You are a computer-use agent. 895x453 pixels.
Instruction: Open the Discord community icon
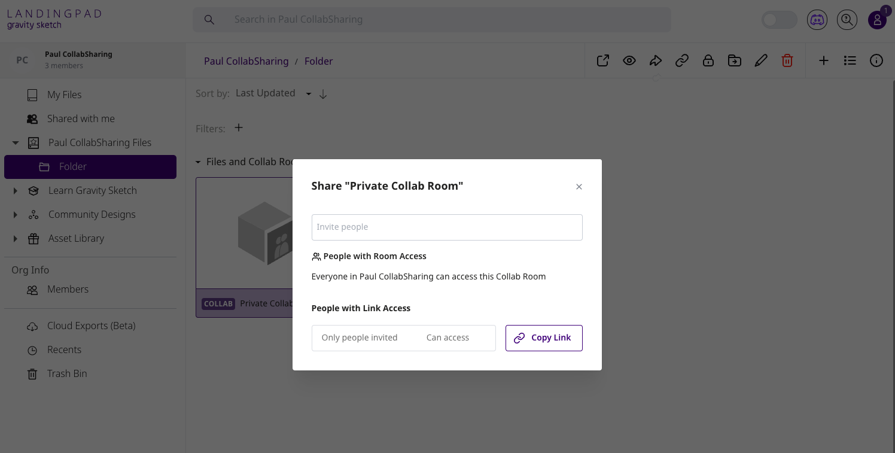pos(817,20)
